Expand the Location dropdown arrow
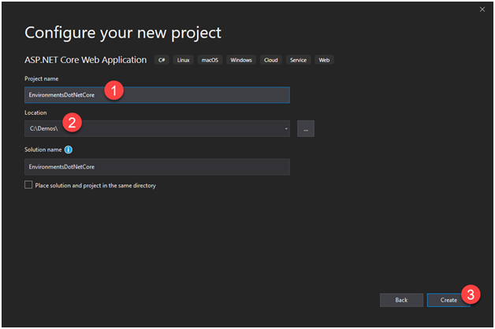495x329 pixels. [286, 128]
